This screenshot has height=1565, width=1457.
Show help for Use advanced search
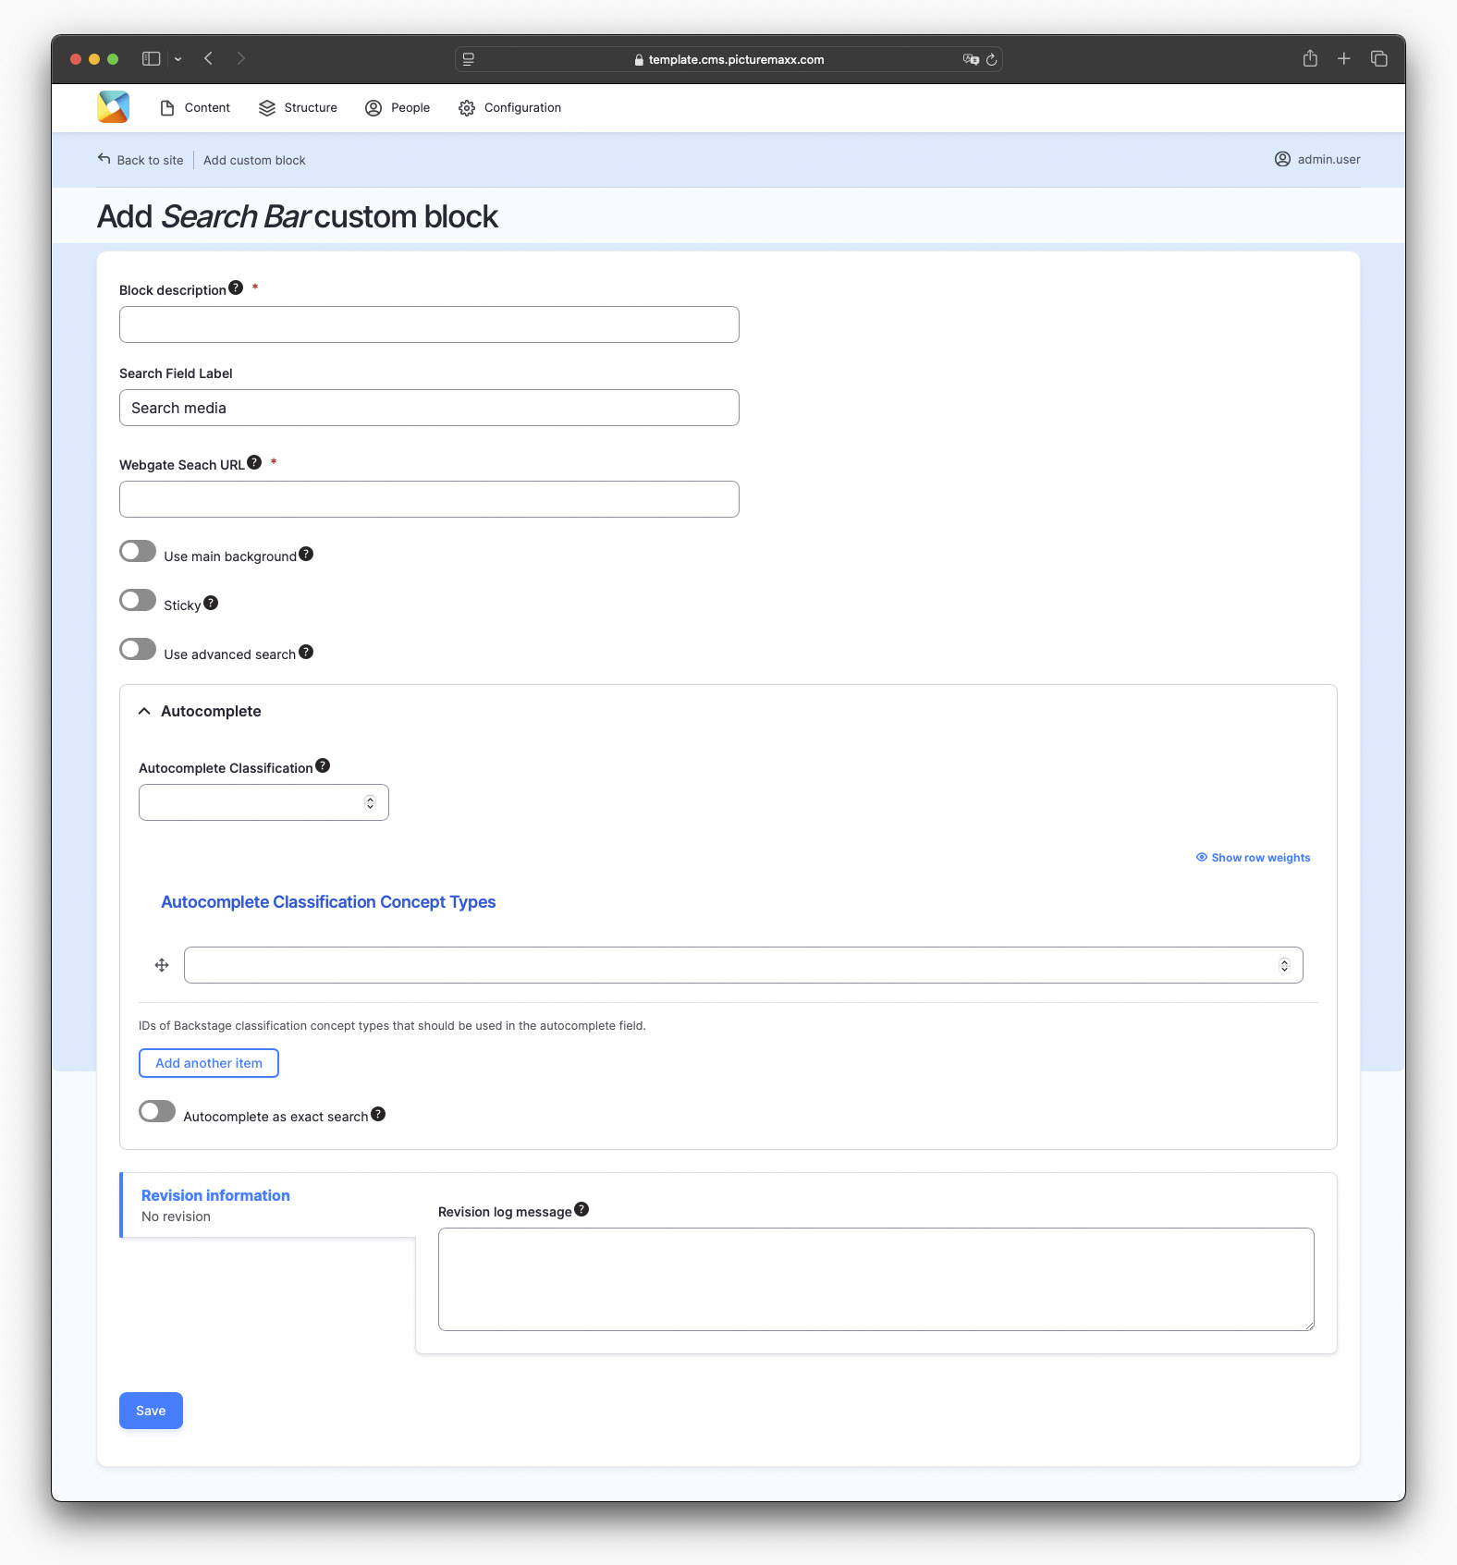[306, 652]
